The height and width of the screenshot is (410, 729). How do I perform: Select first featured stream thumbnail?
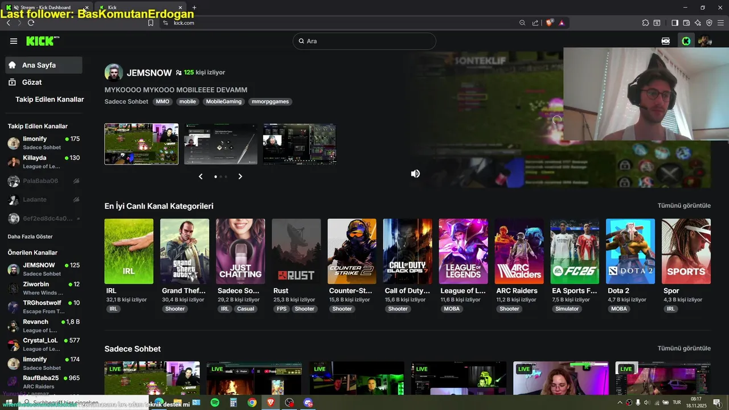point(141,144)
